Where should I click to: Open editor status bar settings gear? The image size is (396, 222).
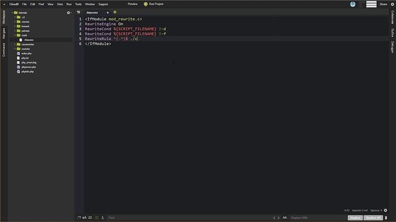point(385,210)
